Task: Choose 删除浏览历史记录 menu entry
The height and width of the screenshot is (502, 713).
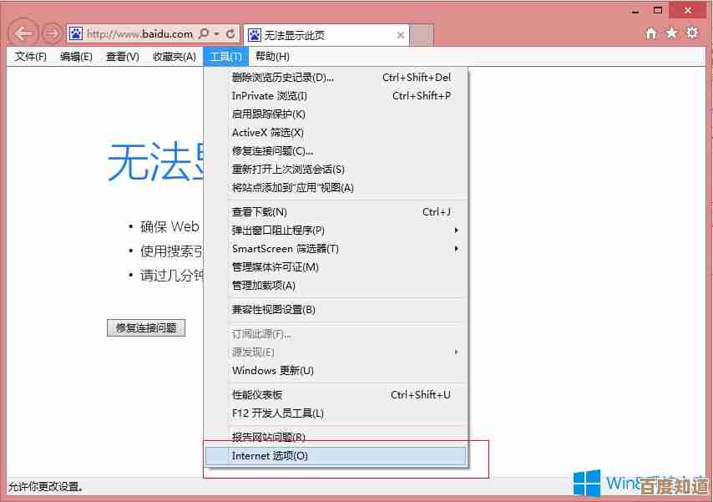Action: pyautogui.click(x=282, y=78)
